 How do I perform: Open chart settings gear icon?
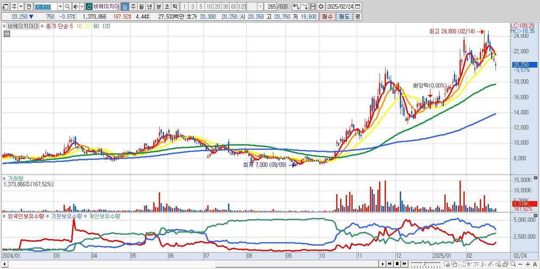(x=321, y=6)
